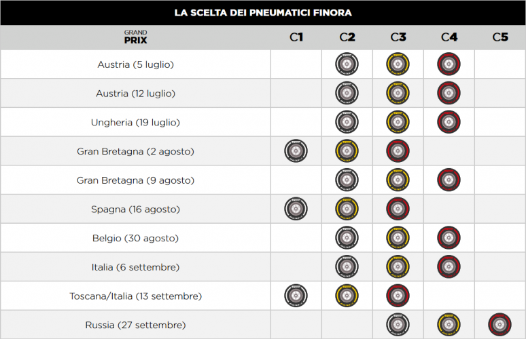Click the C1 column header
Image resolution: width=526 pixels, height=339 pixels.
point(296,37)
